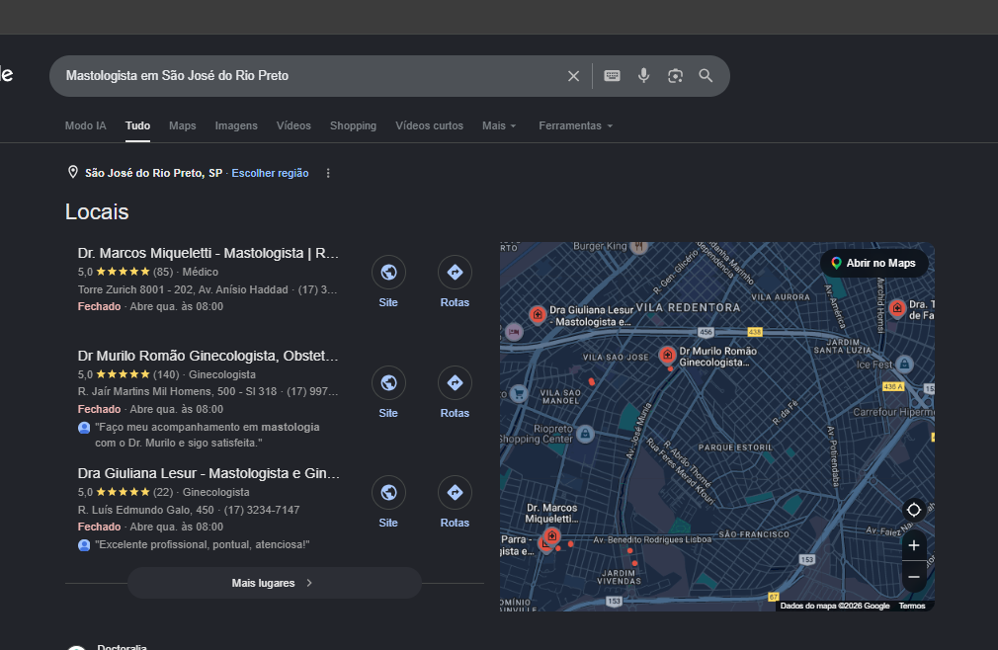Open the on-screen keyboard icon
The image size is (998, 650).
613,76
